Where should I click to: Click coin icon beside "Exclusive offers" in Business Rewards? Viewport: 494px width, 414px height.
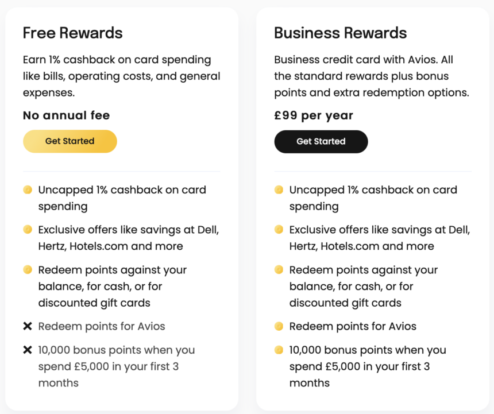[279, 229]
